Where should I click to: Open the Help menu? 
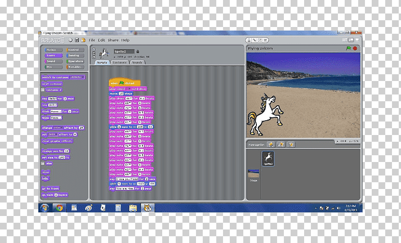point(125,40)
